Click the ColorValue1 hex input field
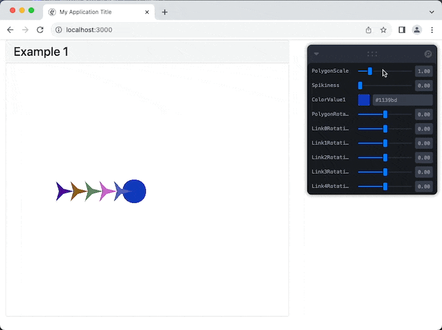Image resolution: width=442 pixels, height=330 pixels. tap(402, 100)
